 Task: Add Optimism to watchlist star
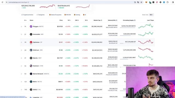[21, 42]
